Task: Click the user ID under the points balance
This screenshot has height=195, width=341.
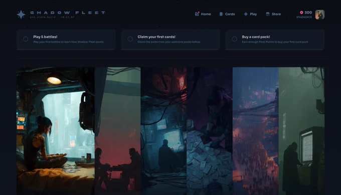Action: (304, 17)
